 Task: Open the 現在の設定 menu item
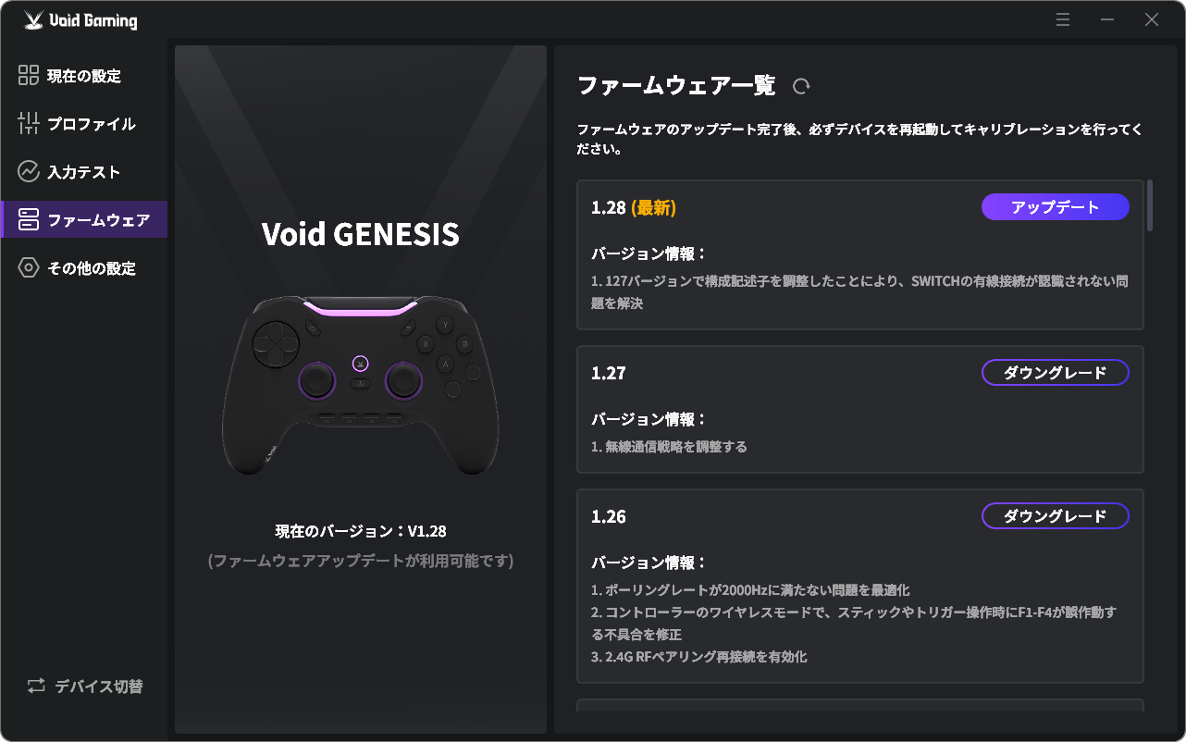tap(83, 76)
